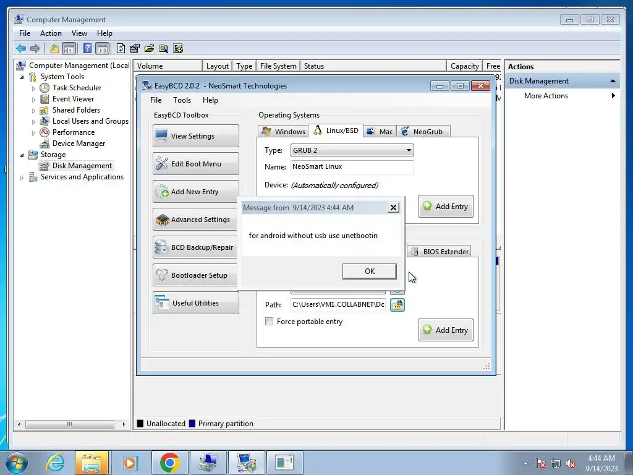Click scrollbar right arrow in tree pane
Image resolution: width=633 pixels, height=475 pixels.
[124, 424]
